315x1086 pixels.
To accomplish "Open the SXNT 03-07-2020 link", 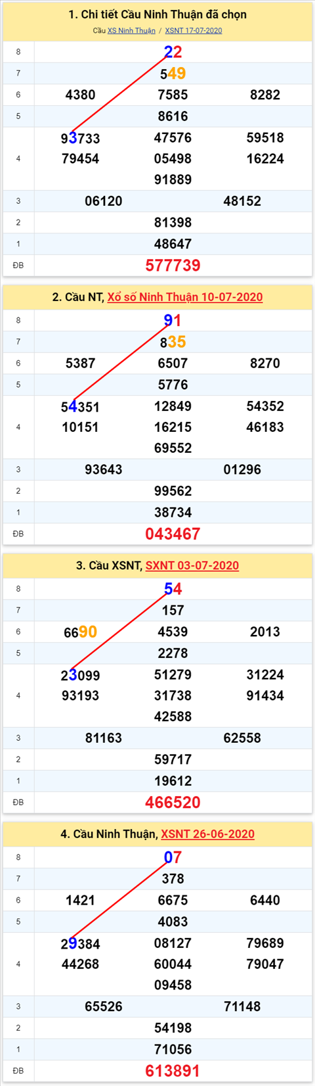I will (x=192, y=565).
